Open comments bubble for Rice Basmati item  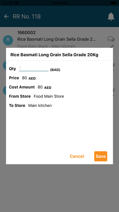click(111, 39)
